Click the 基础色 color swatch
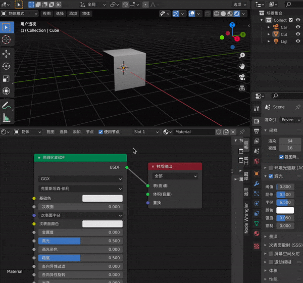303x283 pixels. point(103,198)
